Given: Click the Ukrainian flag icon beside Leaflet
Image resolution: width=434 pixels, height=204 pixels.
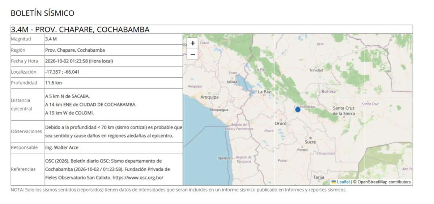Looking at the screenshot, I should [x=333, y=182].
